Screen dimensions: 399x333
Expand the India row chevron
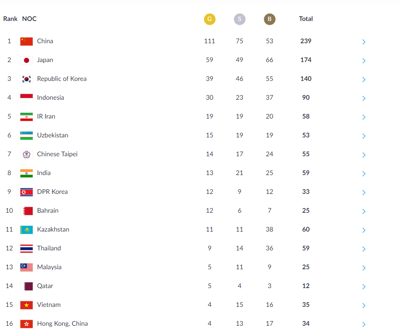click(363, 173)
